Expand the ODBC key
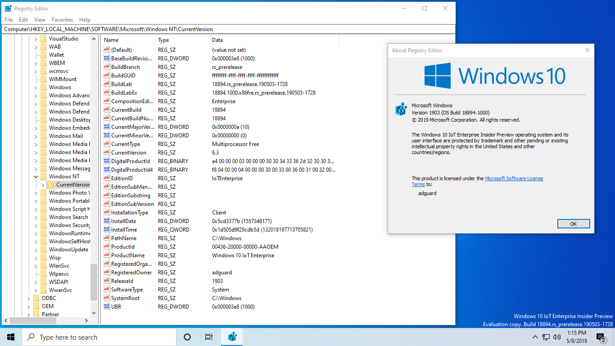615x346 pixels. (29, 298)
